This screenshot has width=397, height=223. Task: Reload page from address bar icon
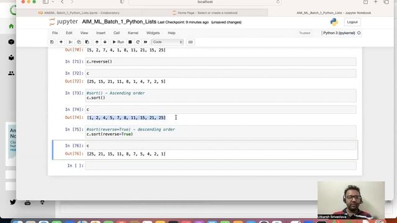point(278,2)
